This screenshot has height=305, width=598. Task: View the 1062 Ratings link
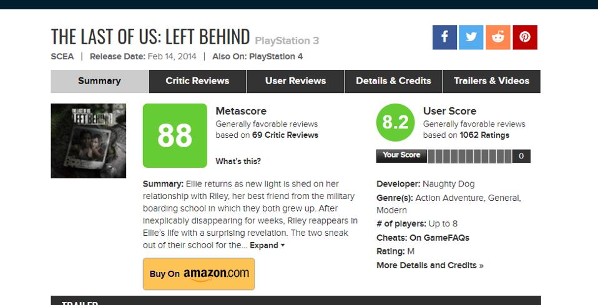(x=484, y=135)
